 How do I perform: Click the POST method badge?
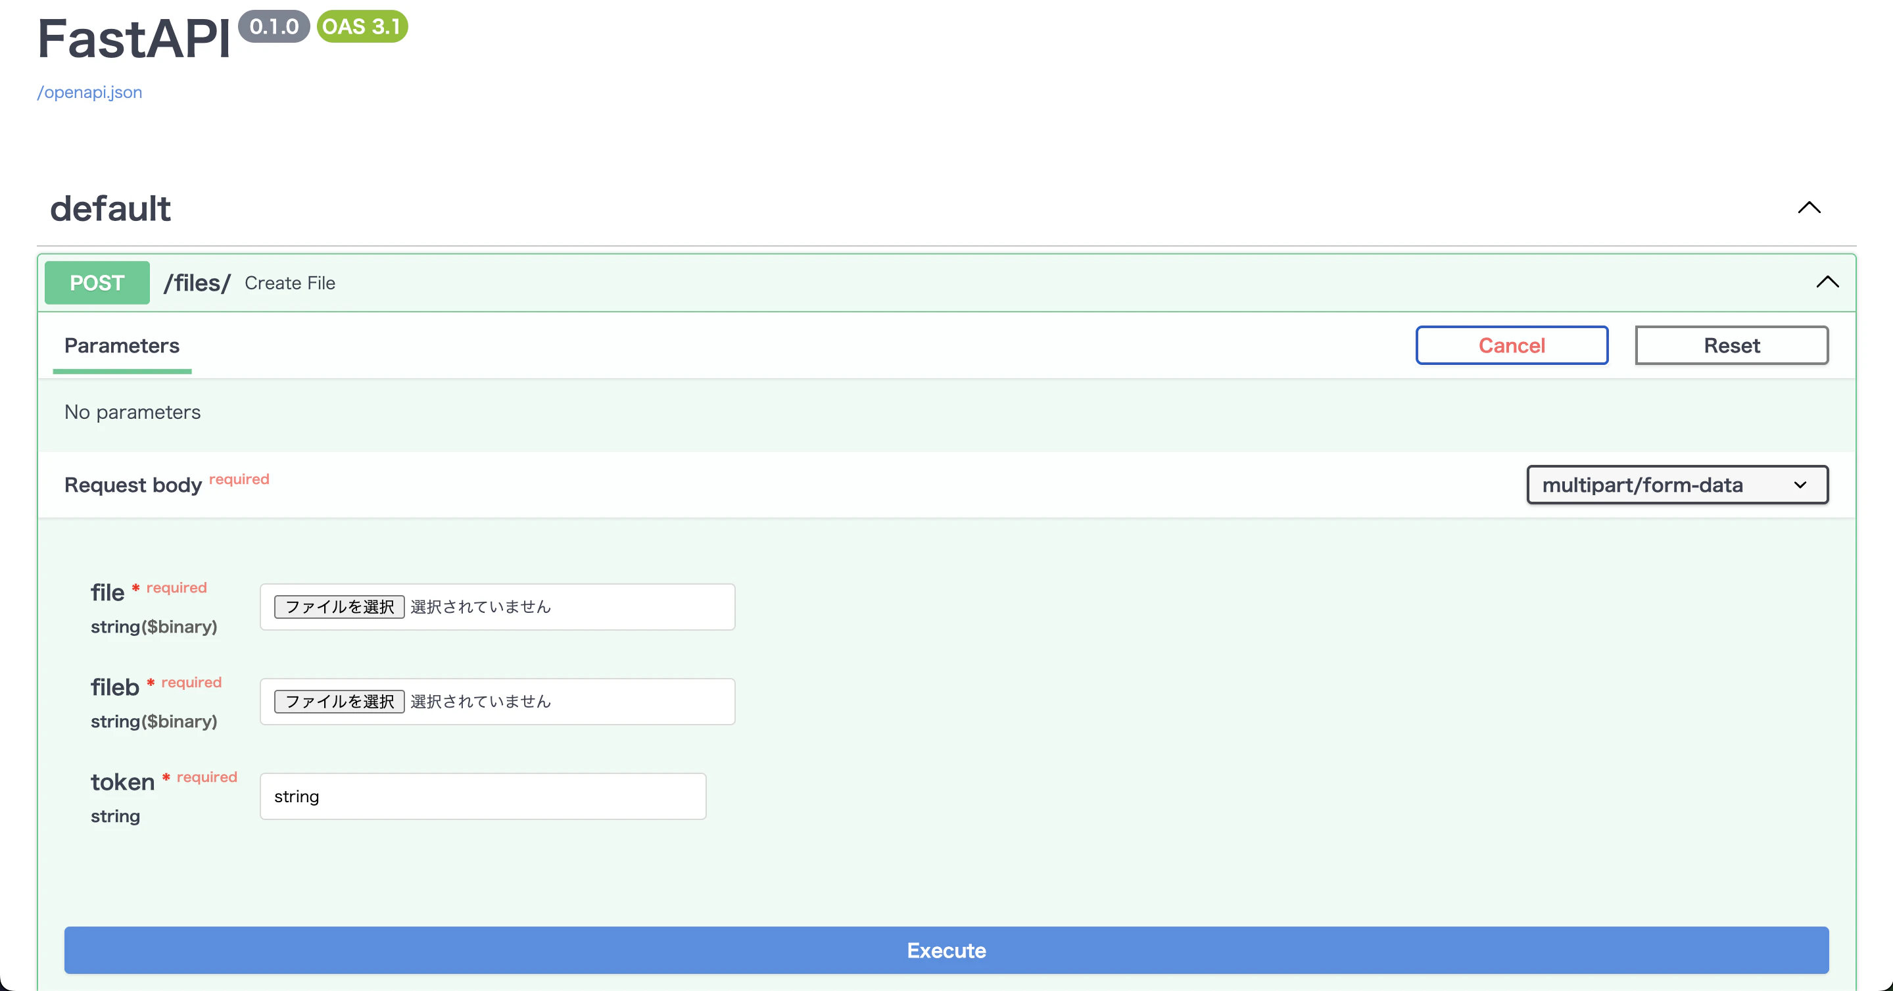(97, 283)
